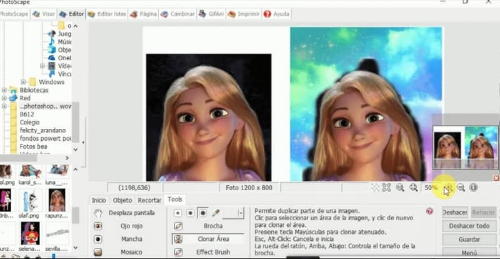Image resolution: width=500 pixels, height=259 pixels.
Task: Open the help icon in Clonar Área description
Action: point(429,211)
